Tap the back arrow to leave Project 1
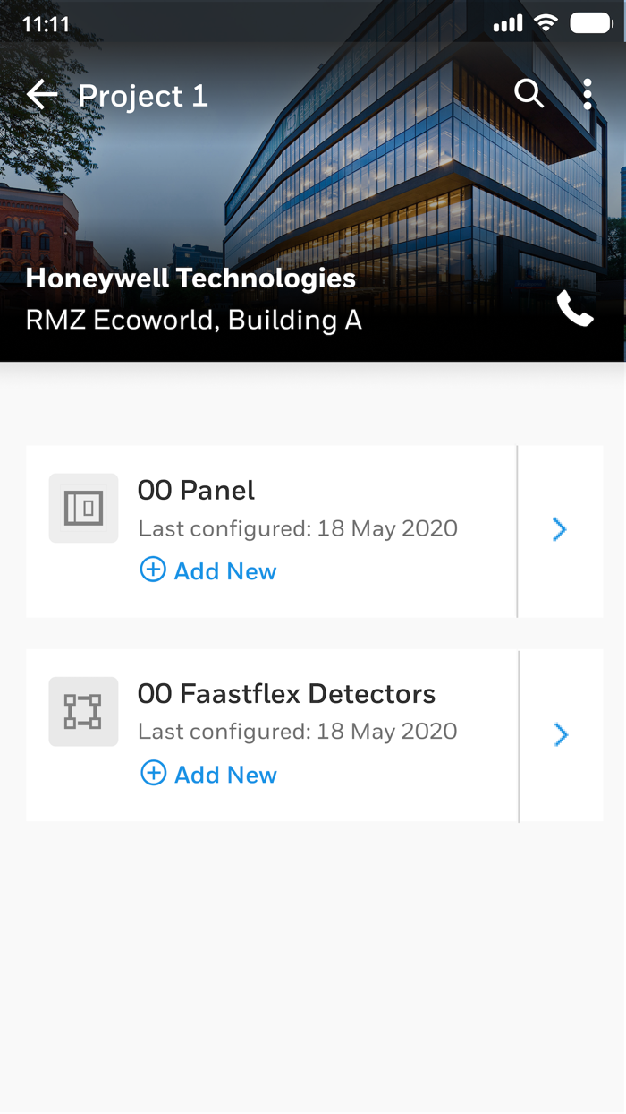The width and height of the screenshot is (626, 1114). [40, 93]
